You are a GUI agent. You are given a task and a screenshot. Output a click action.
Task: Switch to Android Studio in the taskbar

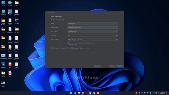coord(90,93)
